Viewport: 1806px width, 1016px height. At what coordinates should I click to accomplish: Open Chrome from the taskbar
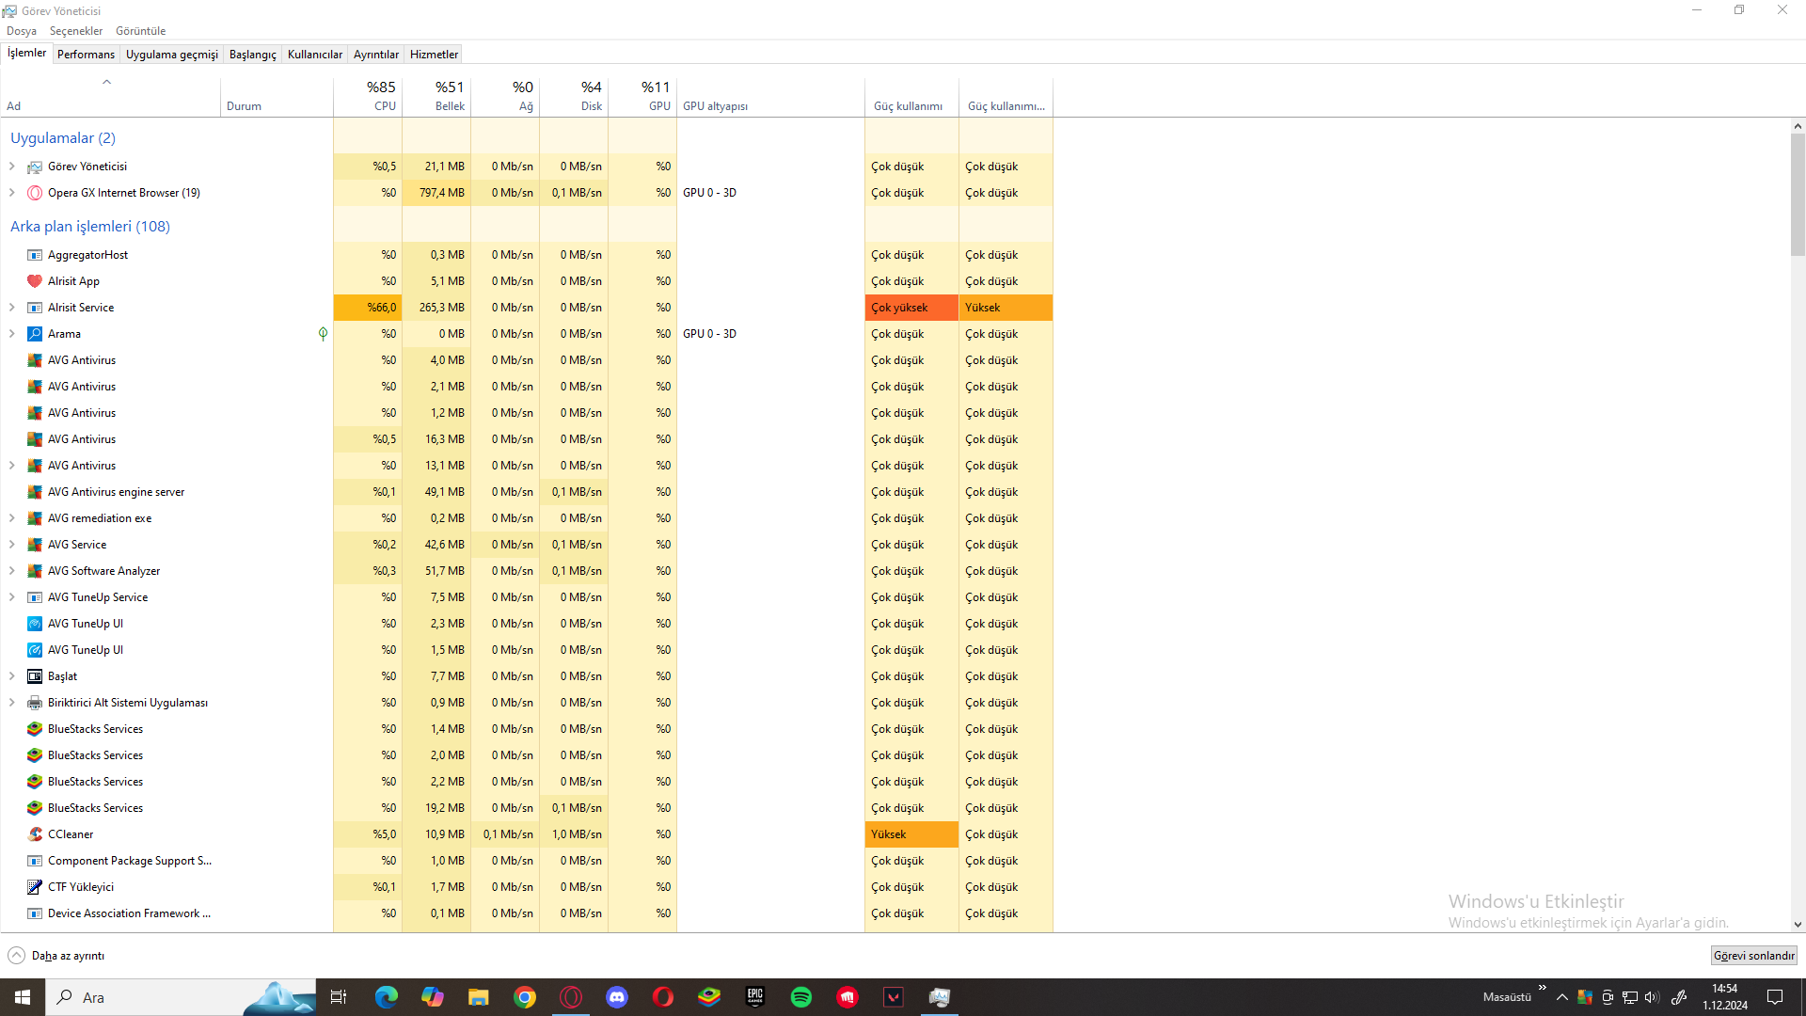click(525, 997)
